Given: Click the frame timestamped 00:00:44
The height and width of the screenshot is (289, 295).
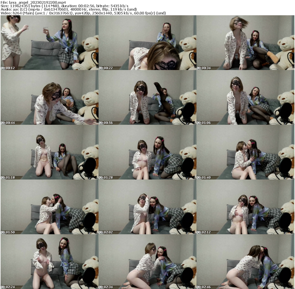Looking at the screenshot, I should point(49,97).
